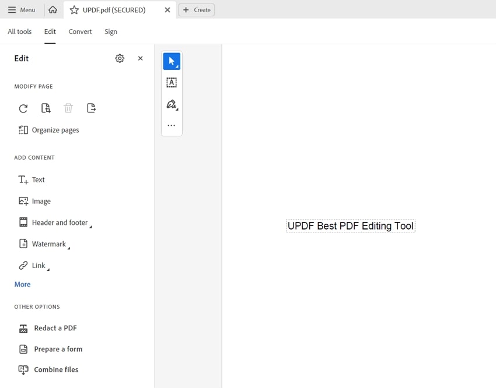Click the Prepare a form icon
Viewport: 496px width, 388px height.
[23, 349]
